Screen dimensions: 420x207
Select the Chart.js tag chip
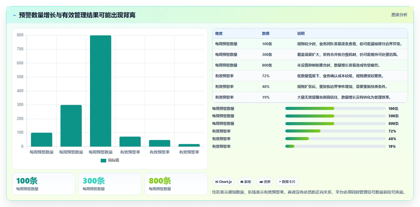tap(223, 182)
